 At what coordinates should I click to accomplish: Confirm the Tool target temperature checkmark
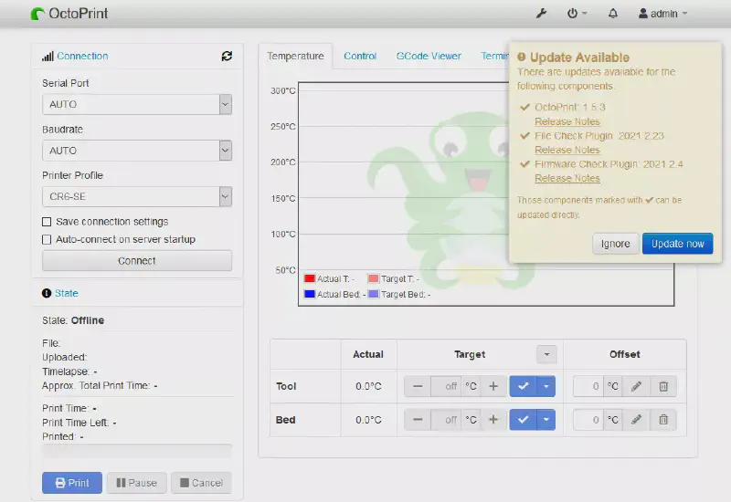pyautogui.click(x=523, y=386)
